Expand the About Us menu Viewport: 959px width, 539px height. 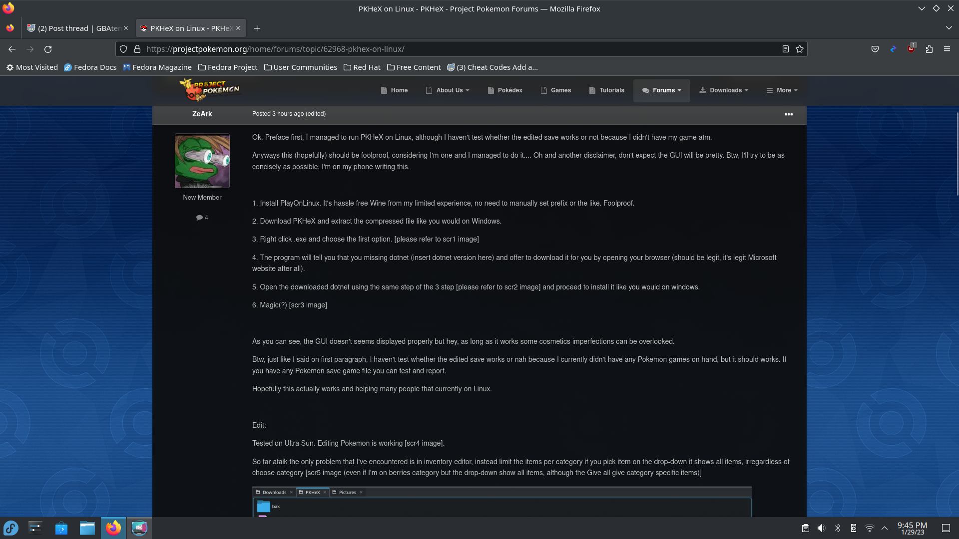tap(448, 90)
